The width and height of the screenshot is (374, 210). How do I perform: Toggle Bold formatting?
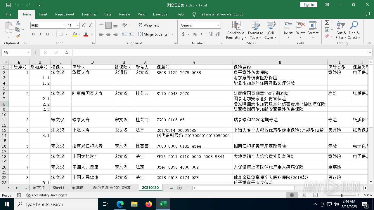pos(33,34)
